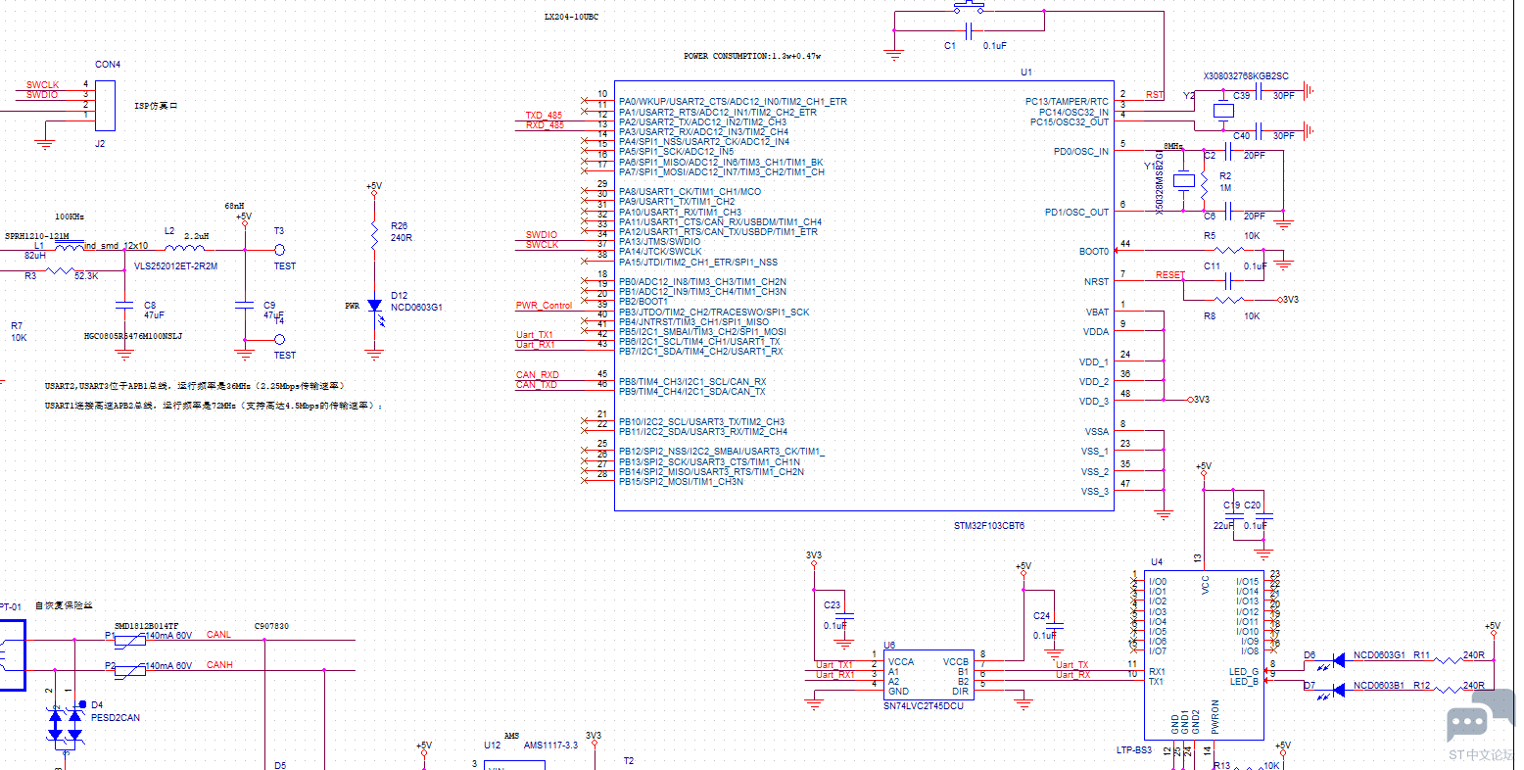Screen dimensions: 1524x770
Task: Select the DIR pin name on U6
Action: point(960,692)
